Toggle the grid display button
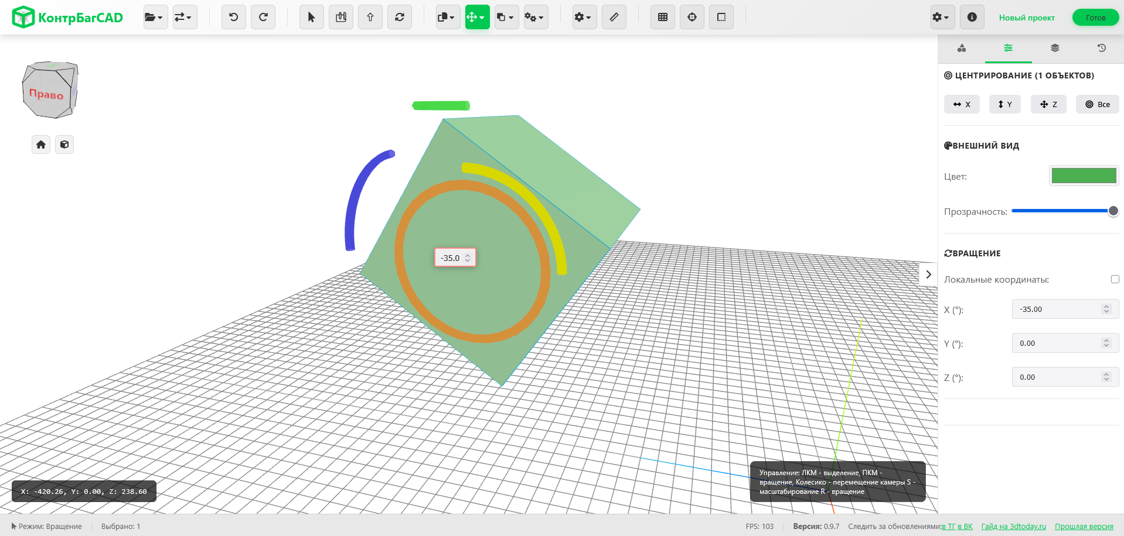This screenshot has width=1124, height=536. click(662, 17)
